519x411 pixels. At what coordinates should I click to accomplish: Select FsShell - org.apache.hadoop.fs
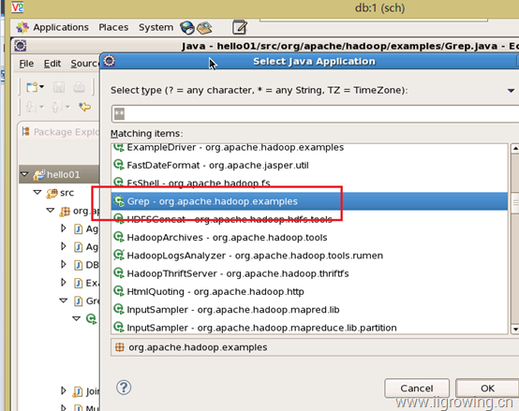click(x=309, y=183)
